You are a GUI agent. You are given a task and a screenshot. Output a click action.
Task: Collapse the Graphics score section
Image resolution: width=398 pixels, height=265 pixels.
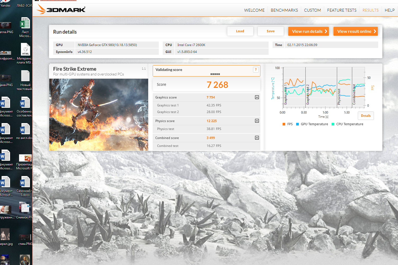[x=257, y=97]
